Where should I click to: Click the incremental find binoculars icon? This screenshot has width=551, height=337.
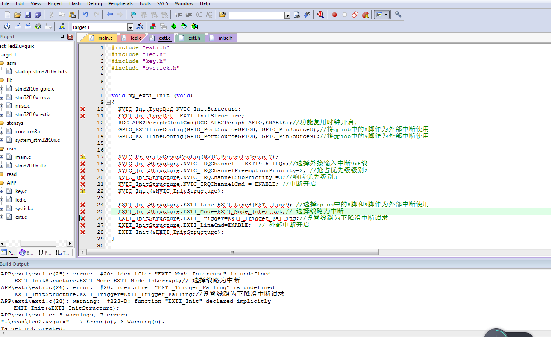(307, 15)
